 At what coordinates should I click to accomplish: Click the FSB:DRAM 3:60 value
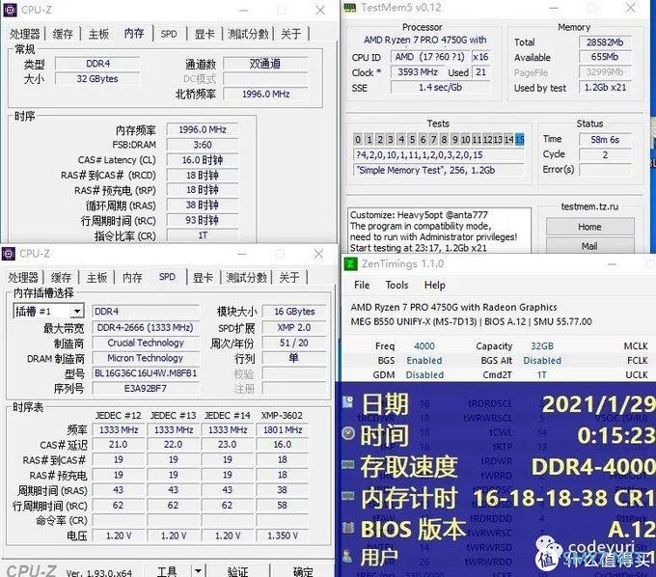203,145
